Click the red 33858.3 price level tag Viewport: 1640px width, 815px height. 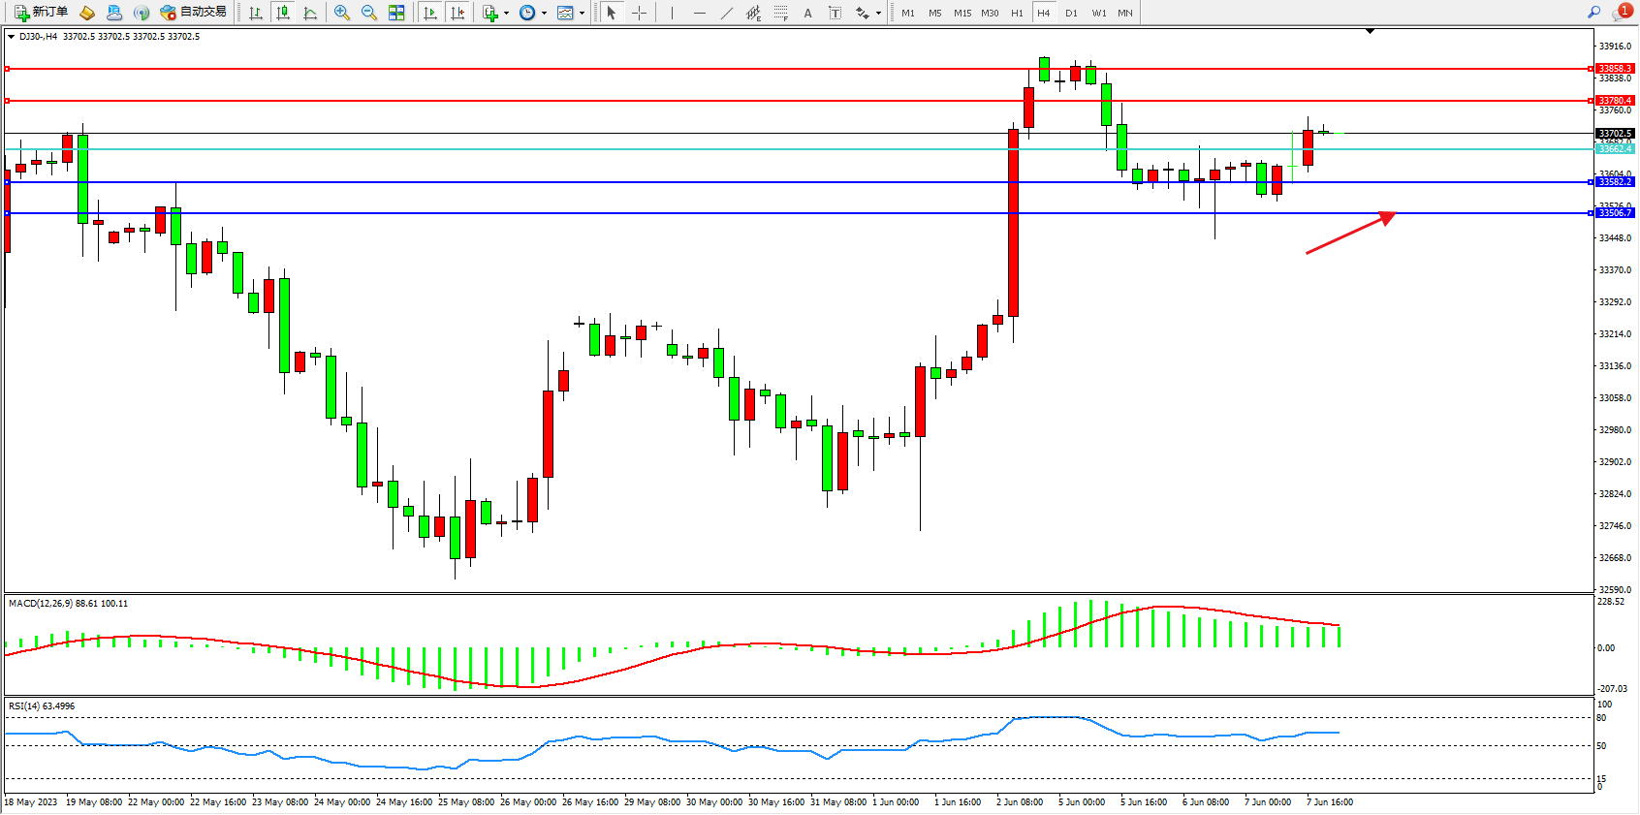[1614, 69]
